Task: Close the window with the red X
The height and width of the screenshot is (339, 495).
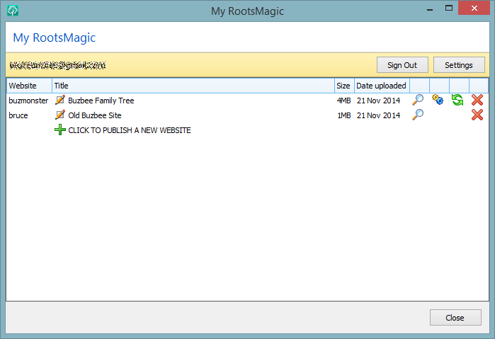Action: click(x=474, y=8)
